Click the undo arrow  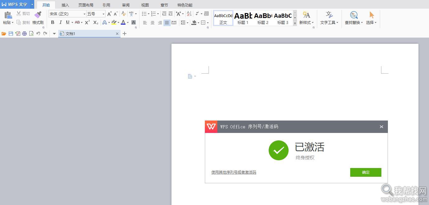(x=38, y=34)
